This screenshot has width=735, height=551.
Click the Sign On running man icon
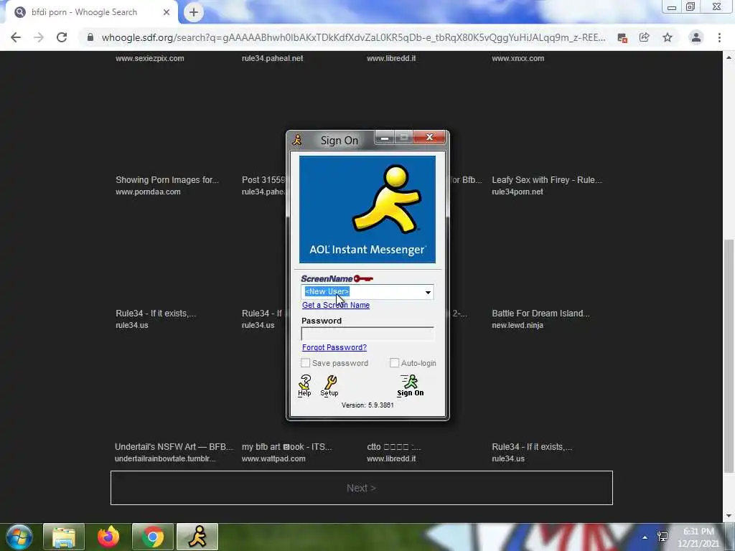[x=410, y=385]
